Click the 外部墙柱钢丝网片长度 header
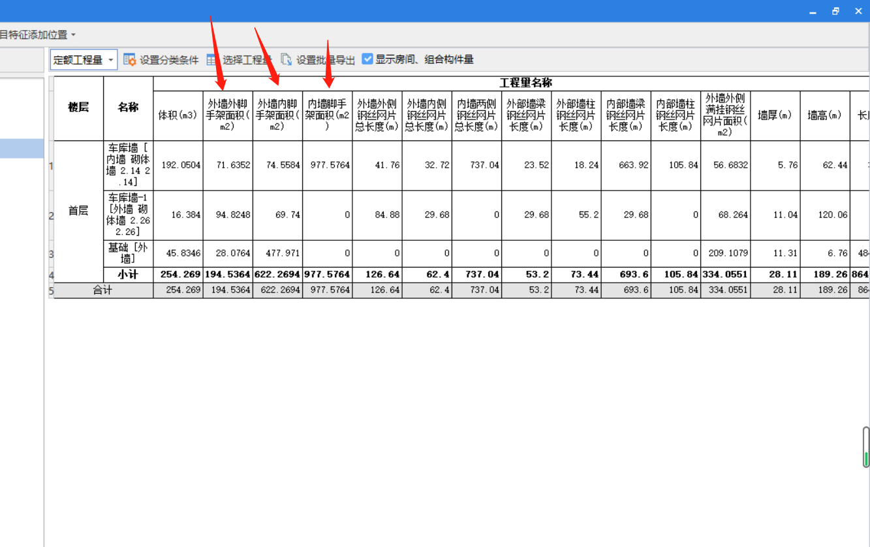Screen dimensions: 870x547 point(576,116)
